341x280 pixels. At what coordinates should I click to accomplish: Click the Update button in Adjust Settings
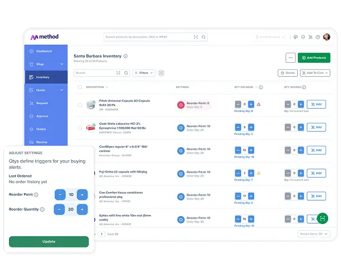click(x=49, y=241)
